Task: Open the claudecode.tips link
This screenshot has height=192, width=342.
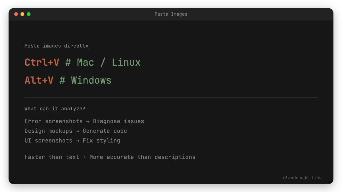Action: coord(302,177)
